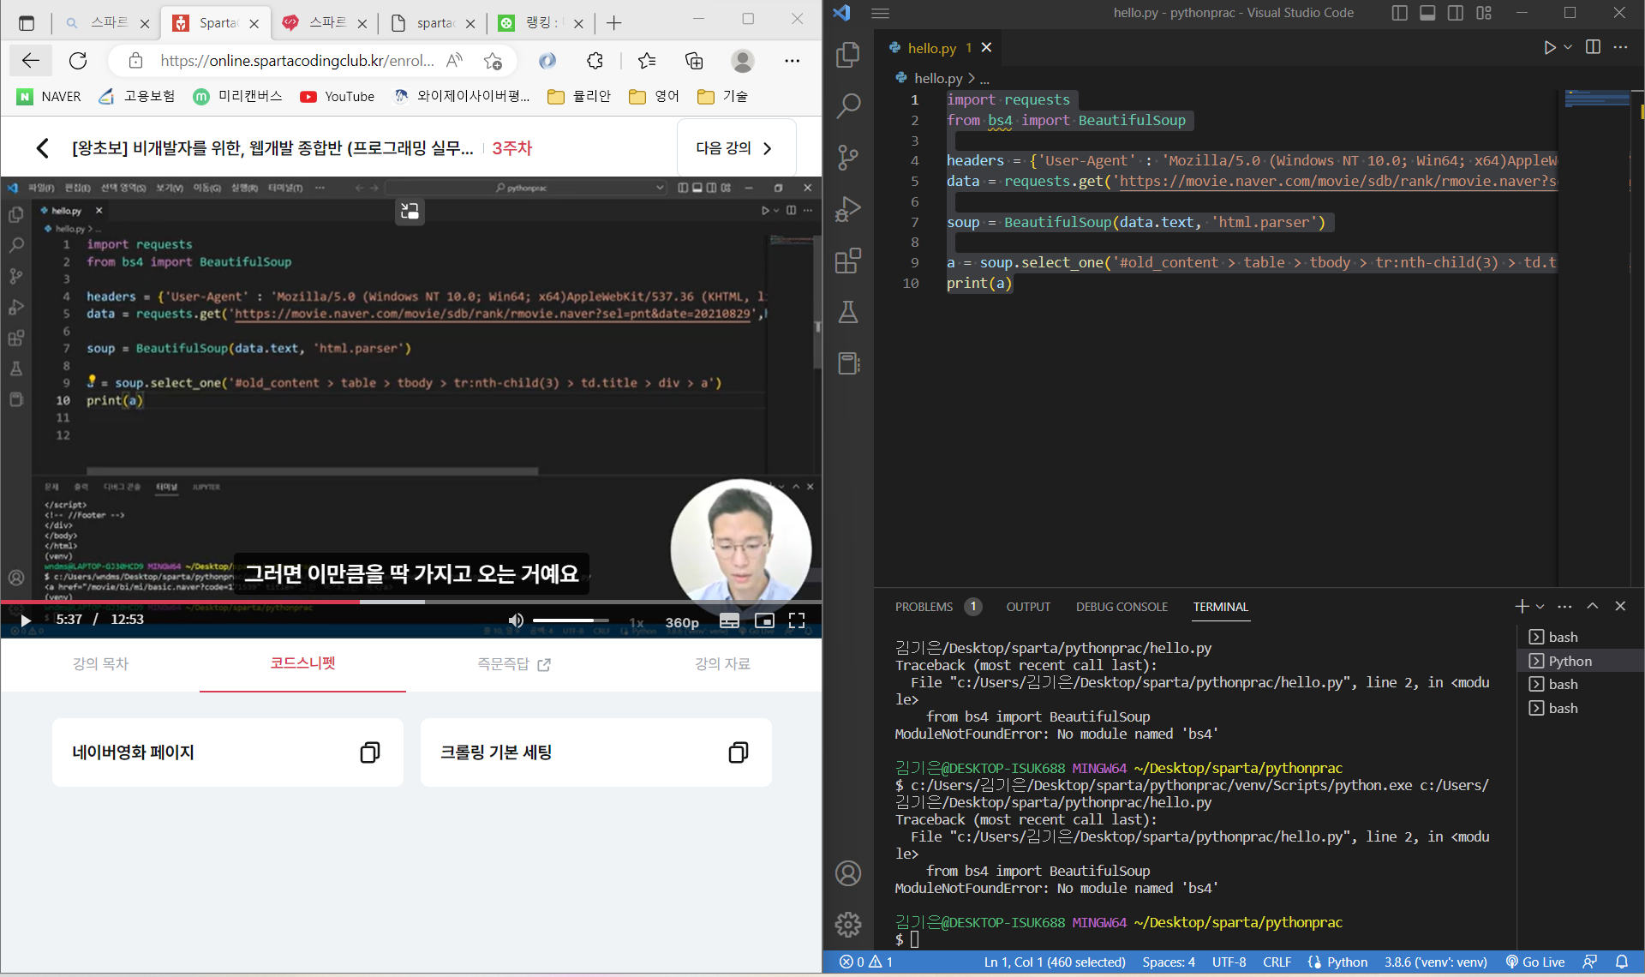Open editor more actions ellipsis
Image resolution: width=1645 pixels, height=977 pixels.
[x=1620, y=47]
